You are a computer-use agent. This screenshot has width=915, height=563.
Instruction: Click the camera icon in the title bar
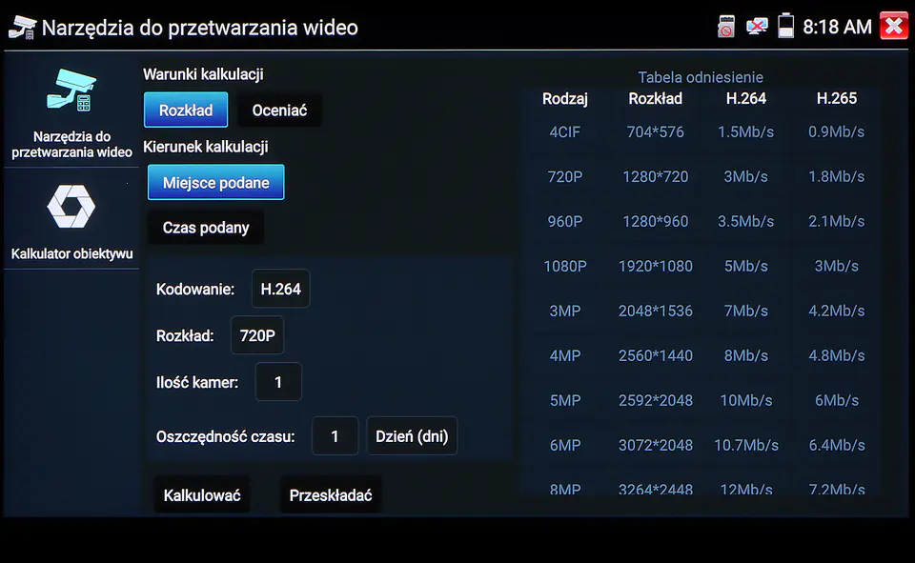(x=22, y=27)
